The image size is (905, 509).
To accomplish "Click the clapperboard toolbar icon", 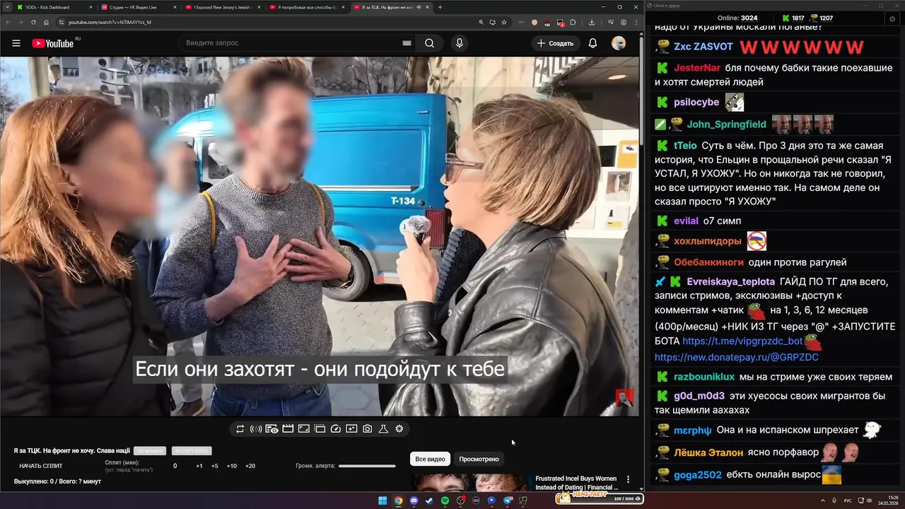I will [288, 428].
